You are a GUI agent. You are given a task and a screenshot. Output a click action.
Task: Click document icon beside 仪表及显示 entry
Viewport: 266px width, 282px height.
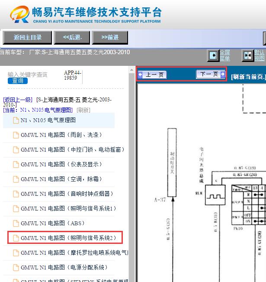pos(16,165)
